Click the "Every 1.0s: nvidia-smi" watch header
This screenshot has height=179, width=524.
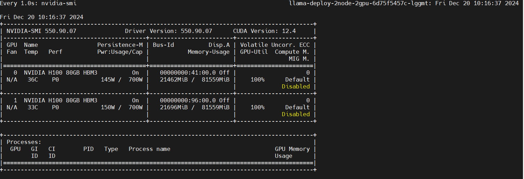tap(38, 3)
